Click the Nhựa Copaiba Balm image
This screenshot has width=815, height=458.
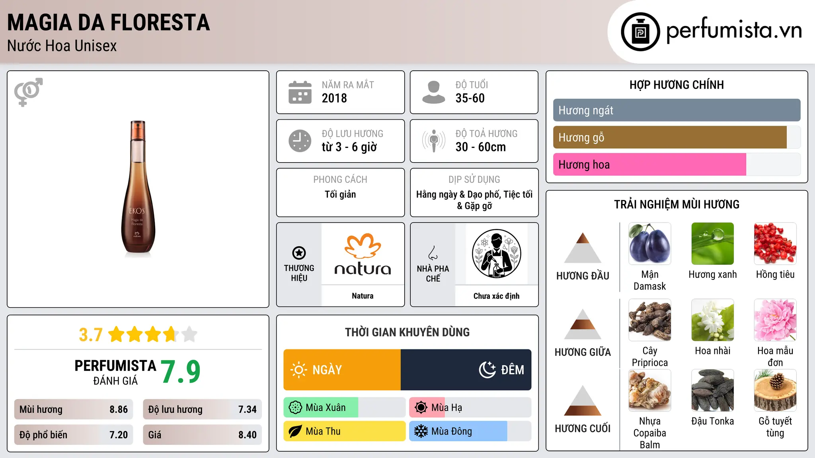(x=650, y=390)
